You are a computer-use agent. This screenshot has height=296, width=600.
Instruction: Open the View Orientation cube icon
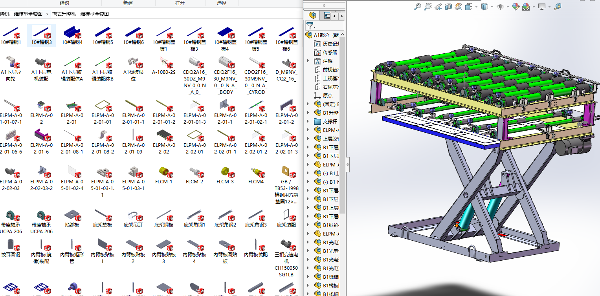(x=469, y=7)
